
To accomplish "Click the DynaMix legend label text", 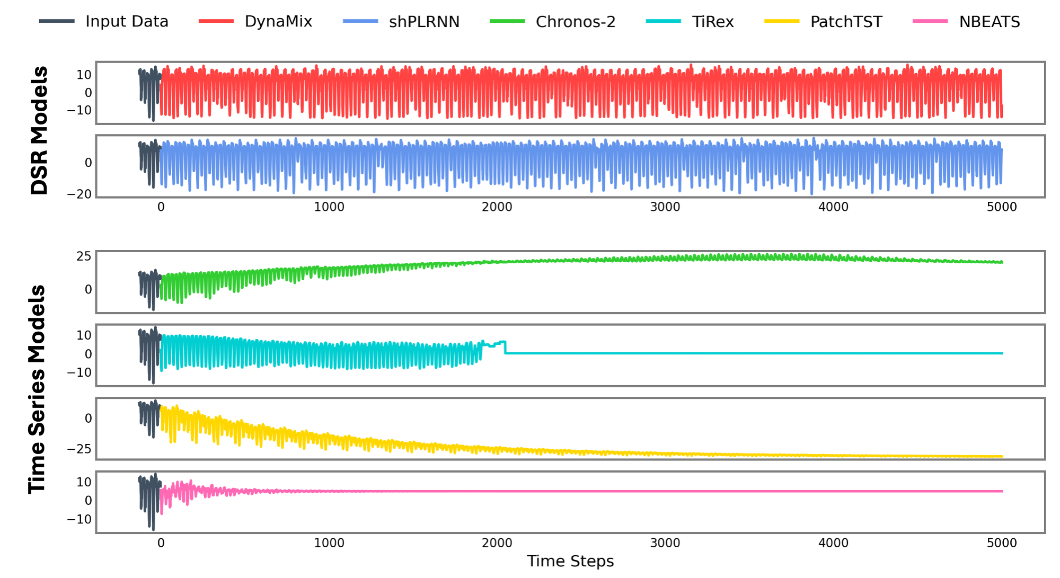I will (x=278, y=22).
